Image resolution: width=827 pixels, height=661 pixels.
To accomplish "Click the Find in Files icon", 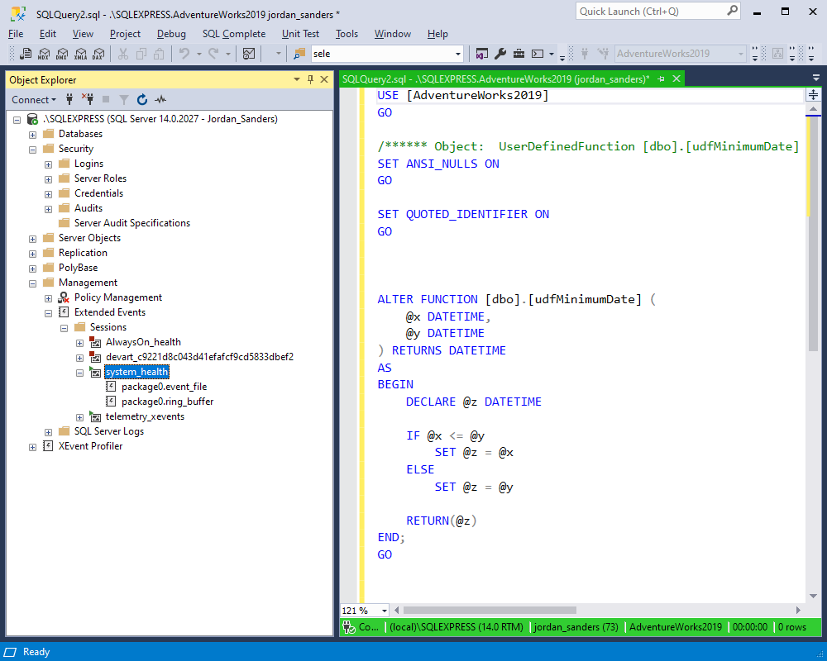I will (299, 54).
